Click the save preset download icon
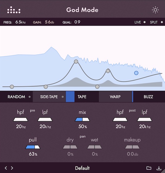The width and height of the screenshot is (165, 173). click(159, 168)
